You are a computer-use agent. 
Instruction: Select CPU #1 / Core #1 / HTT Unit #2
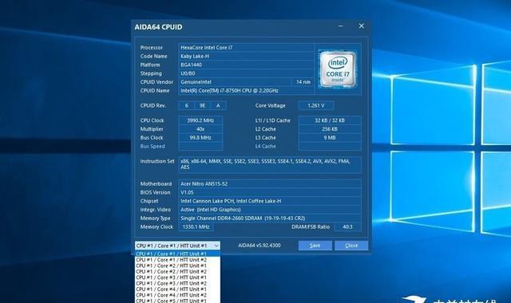pyautogui.click(x=177, y=260)
